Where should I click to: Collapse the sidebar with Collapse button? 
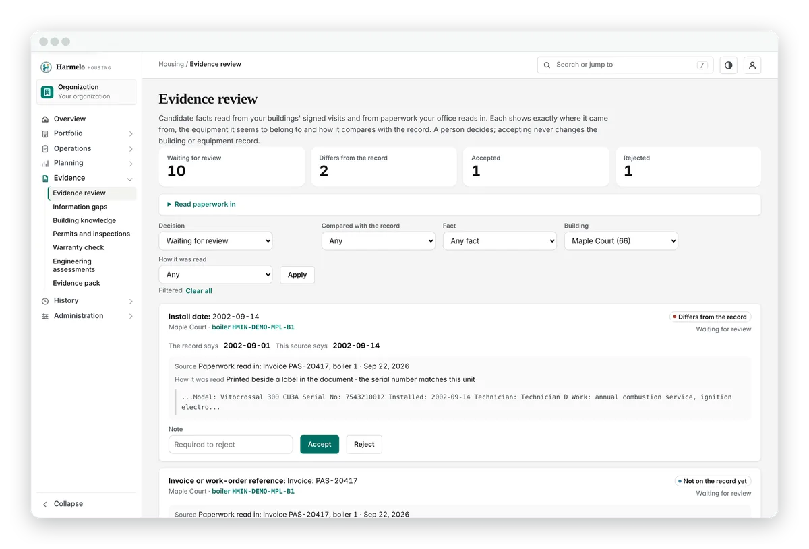pyautogui.click(x=86, y=504)
